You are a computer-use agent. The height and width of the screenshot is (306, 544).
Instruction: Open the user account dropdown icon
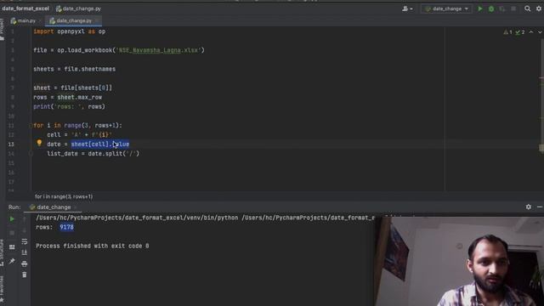[407, 8]
